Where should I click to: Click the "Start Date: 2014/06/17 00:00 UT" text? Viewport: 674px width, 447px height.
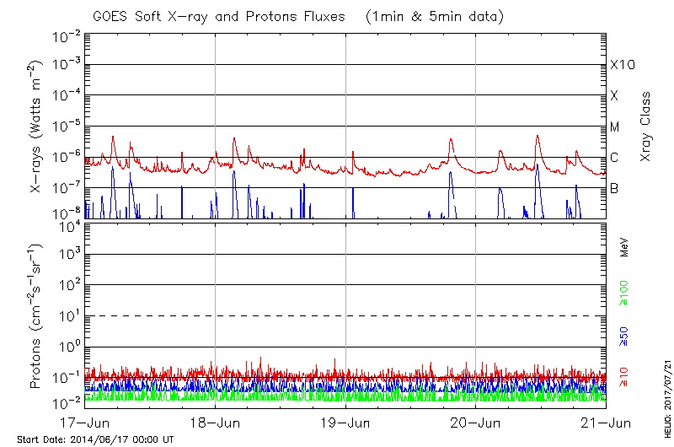tap(95, 439)
